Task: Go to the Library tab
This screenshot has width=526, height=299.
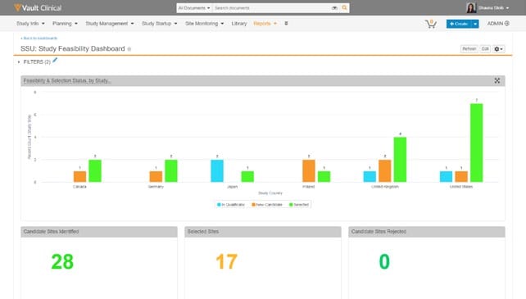Action: (x=239, y=24)
